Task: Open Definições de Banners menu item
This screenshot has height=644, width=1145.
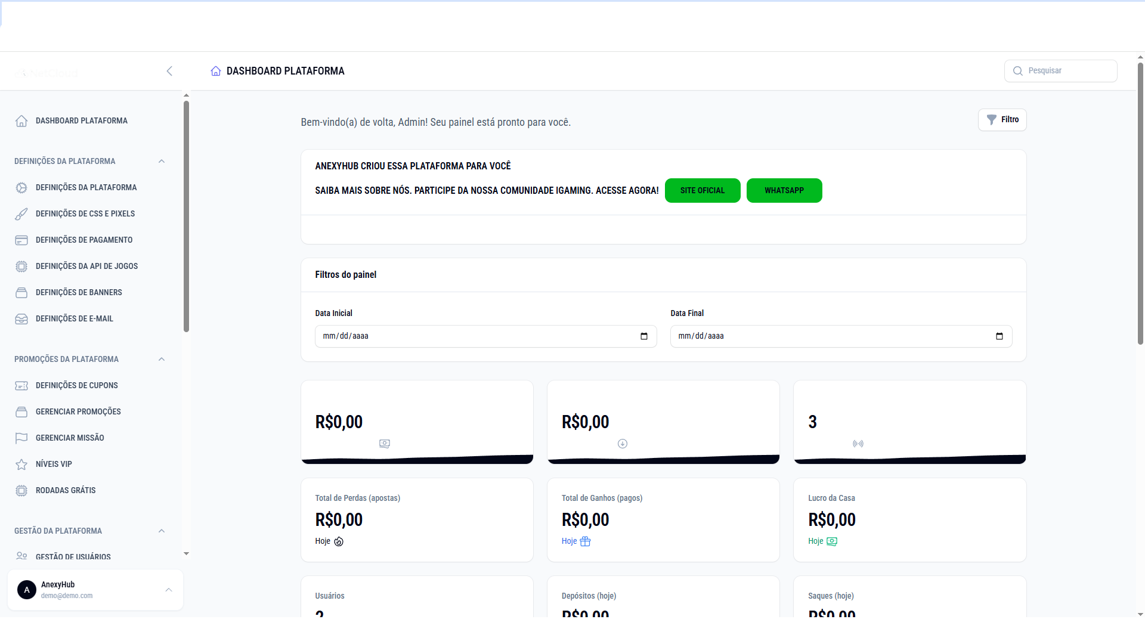Action: tap(79, 293)
